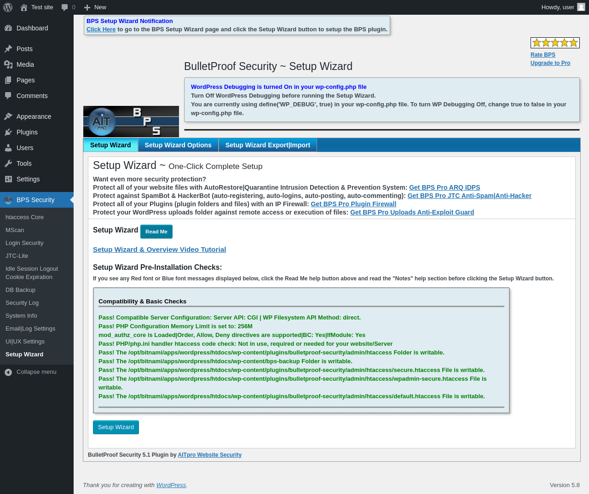Click the user avatar icon

(x=581, y=7)
